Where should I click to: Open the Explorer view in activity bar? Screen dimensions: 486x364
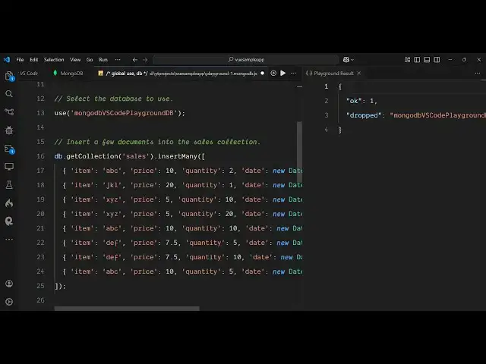tap(9, 76)
